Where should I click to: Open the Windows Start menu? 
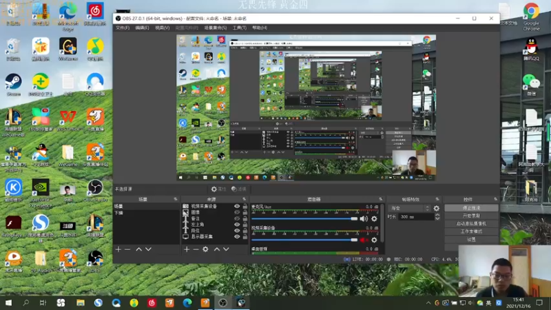pos(8,302)
